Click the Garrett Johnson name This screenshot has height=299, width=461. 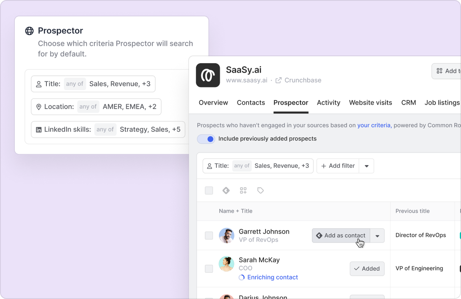(x=264, y=232)
